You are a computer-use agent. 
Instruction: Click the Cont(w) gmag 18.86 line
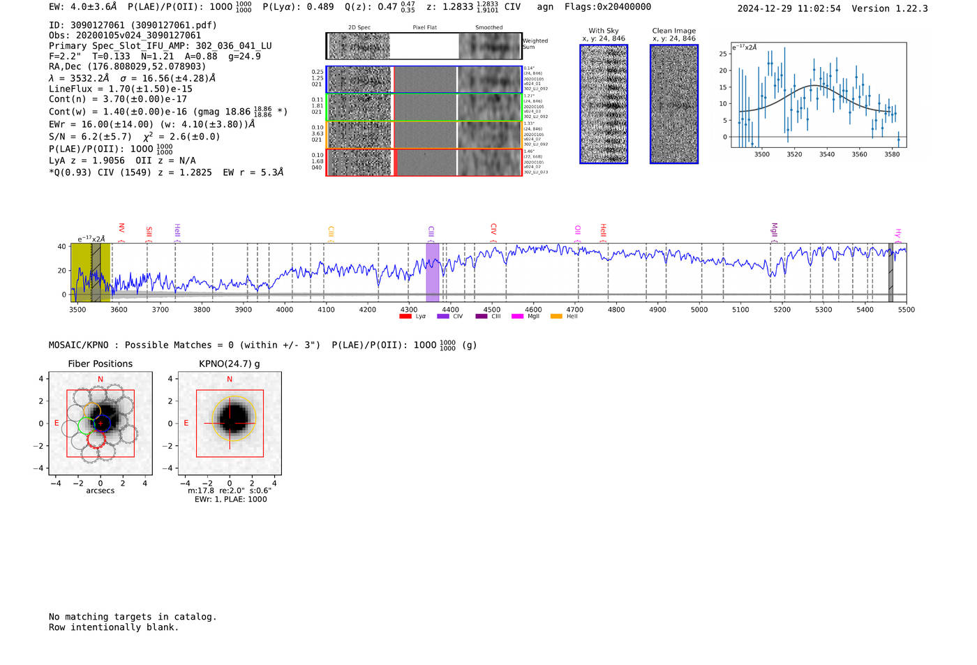pos(168,112)
